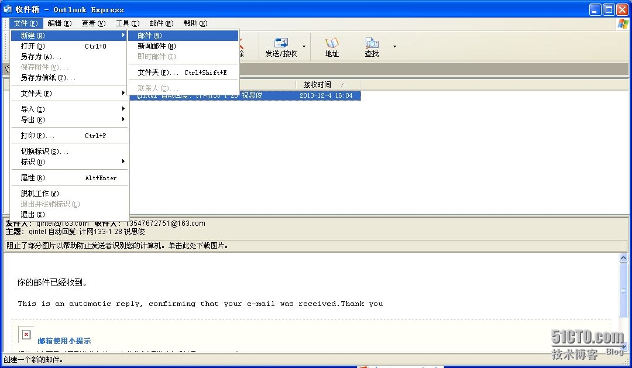Choose 另存为信纸(T)... menu entry
The height and width of the screenshot is (368, 632).
point(69,77)
